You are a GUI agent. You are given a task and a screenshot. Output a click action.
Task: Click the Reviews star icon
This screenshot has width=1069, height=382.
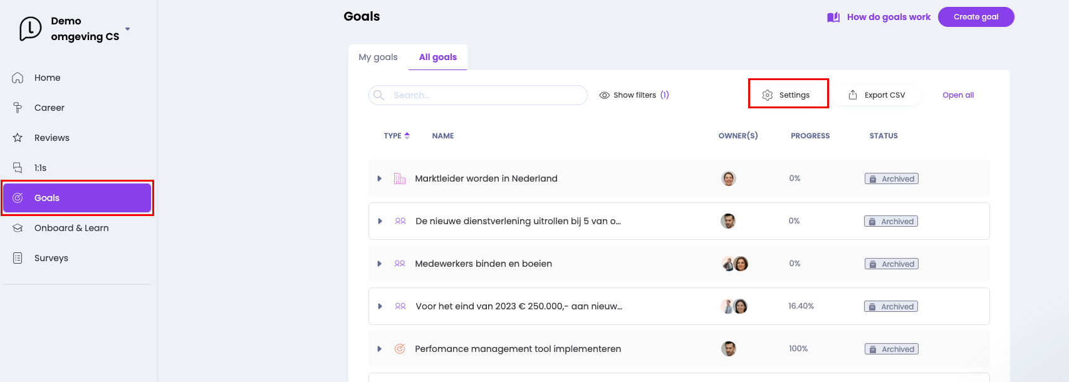(18, 138)
